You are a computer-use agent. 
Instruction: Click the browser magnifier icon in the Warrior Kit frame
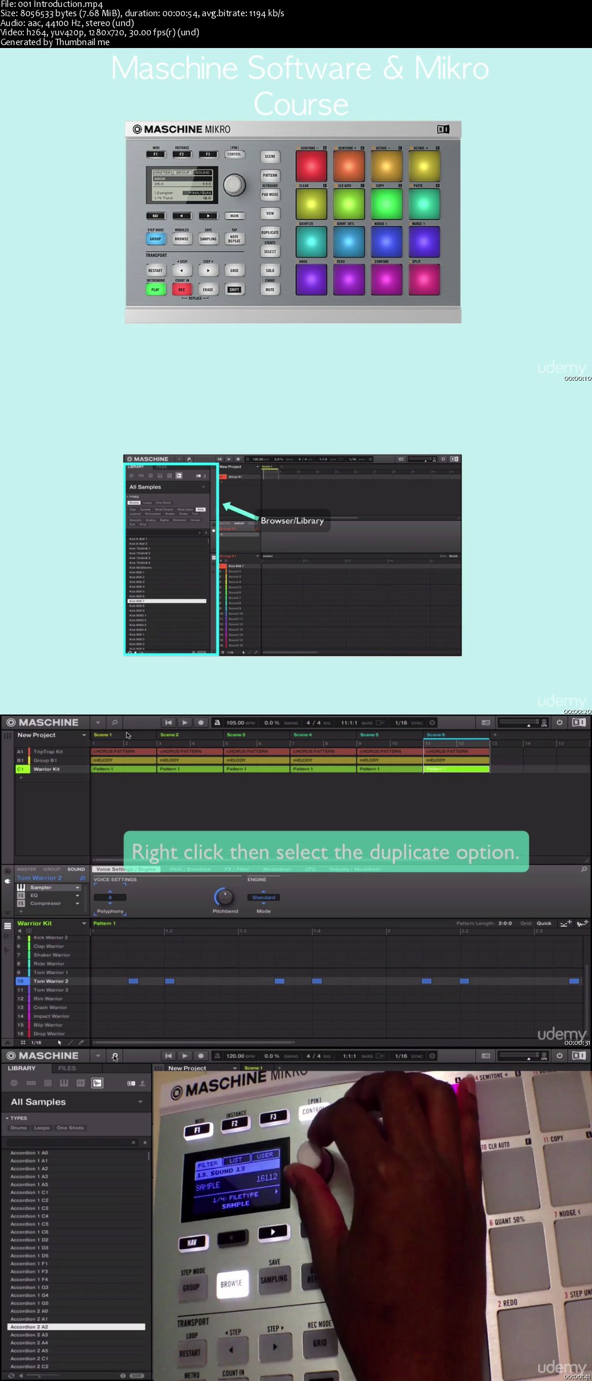[115, 722]
